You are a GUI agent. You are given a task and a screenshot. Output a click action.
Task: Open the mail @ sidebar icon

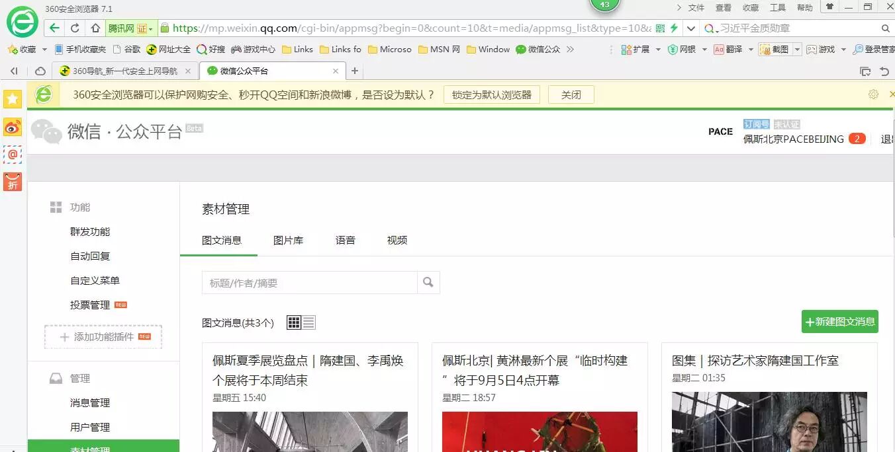(x=13, y=155)
